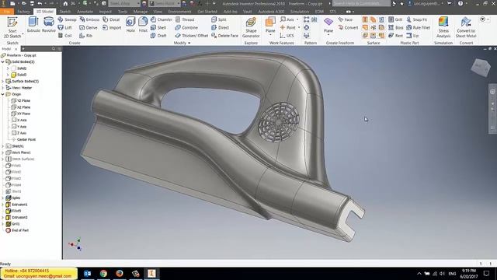The width and height of the screenshot is (497, 280).
Task: Select the Grill plastic part tool
Action: pos(395,19)
